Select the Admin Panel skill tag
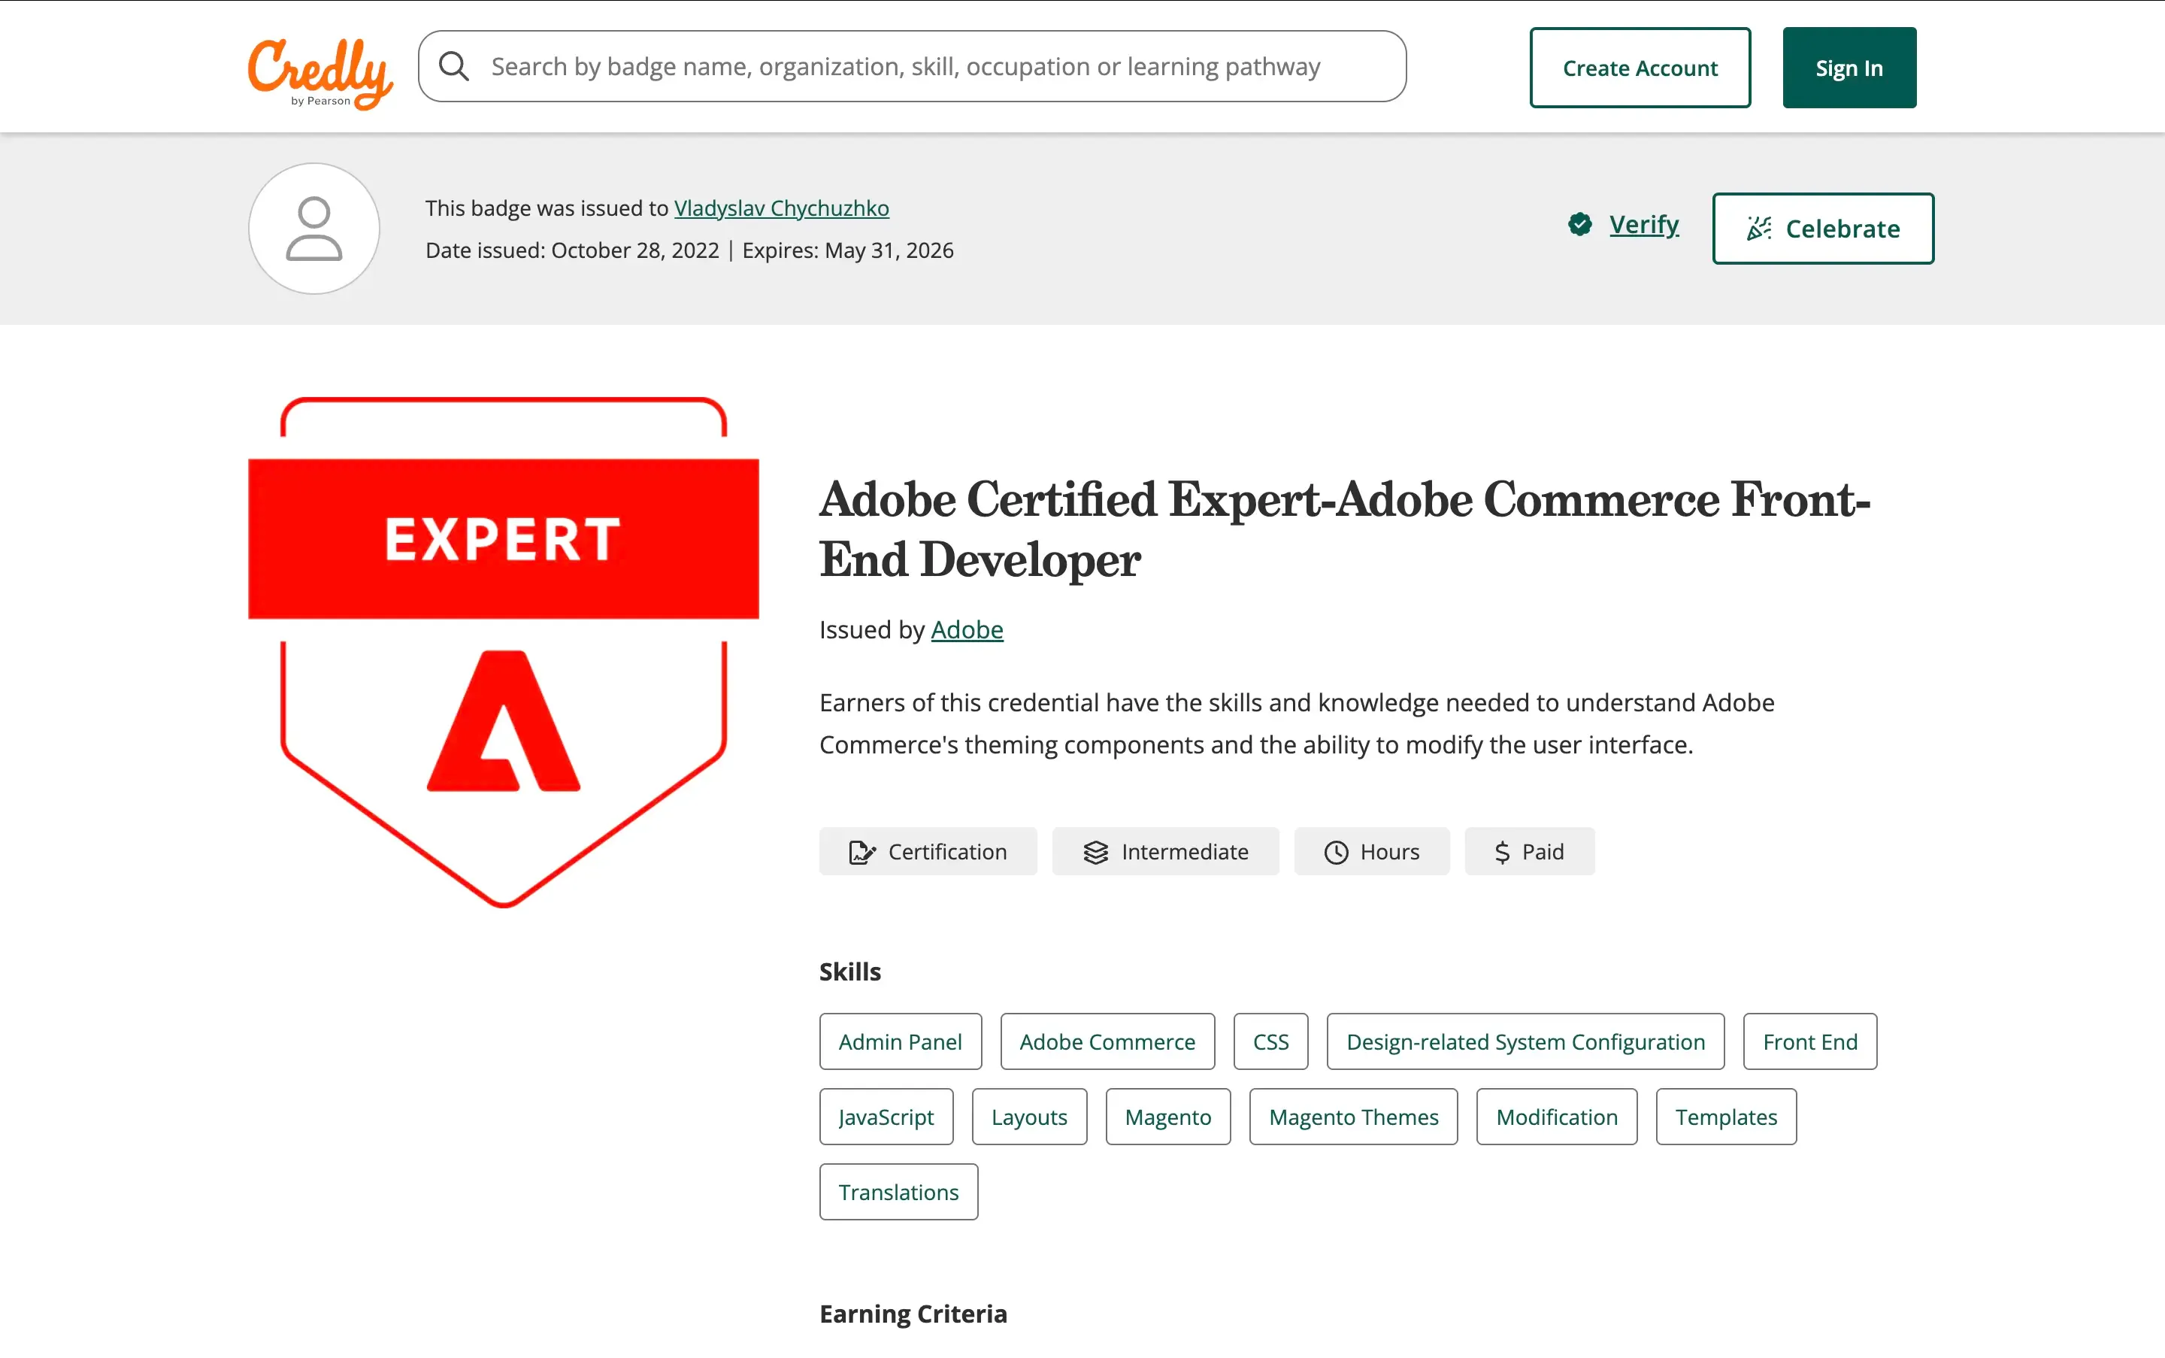The width and height of the screenshot is (2165, 1358). pos(900,1041)
